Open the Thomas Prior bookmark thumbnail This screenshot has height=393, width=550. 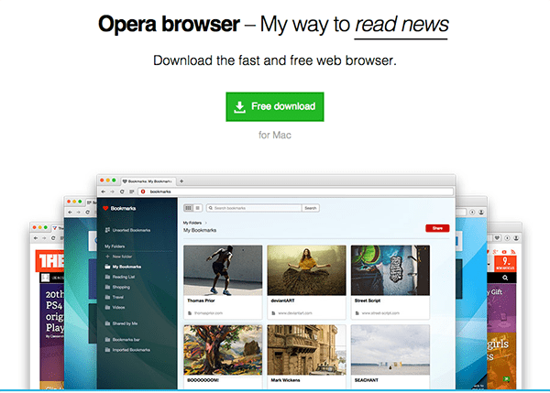click(223, 270)
